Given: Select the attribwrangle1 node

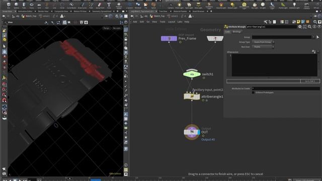Looking at the screenshot, I should [x=192, y=97].
